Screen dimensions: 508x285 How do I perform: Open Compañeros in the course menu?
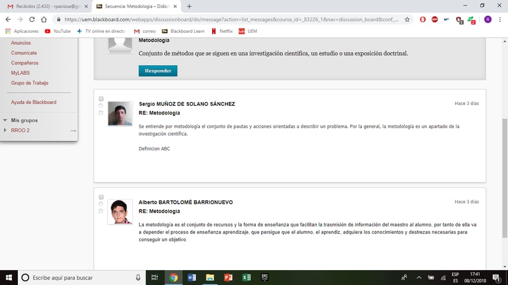tap(25, 63)
